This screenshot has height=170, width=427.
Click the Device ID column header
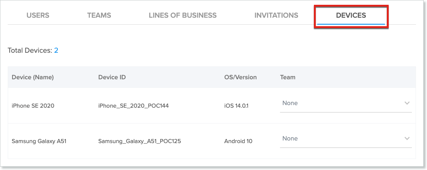click(112, 77)
